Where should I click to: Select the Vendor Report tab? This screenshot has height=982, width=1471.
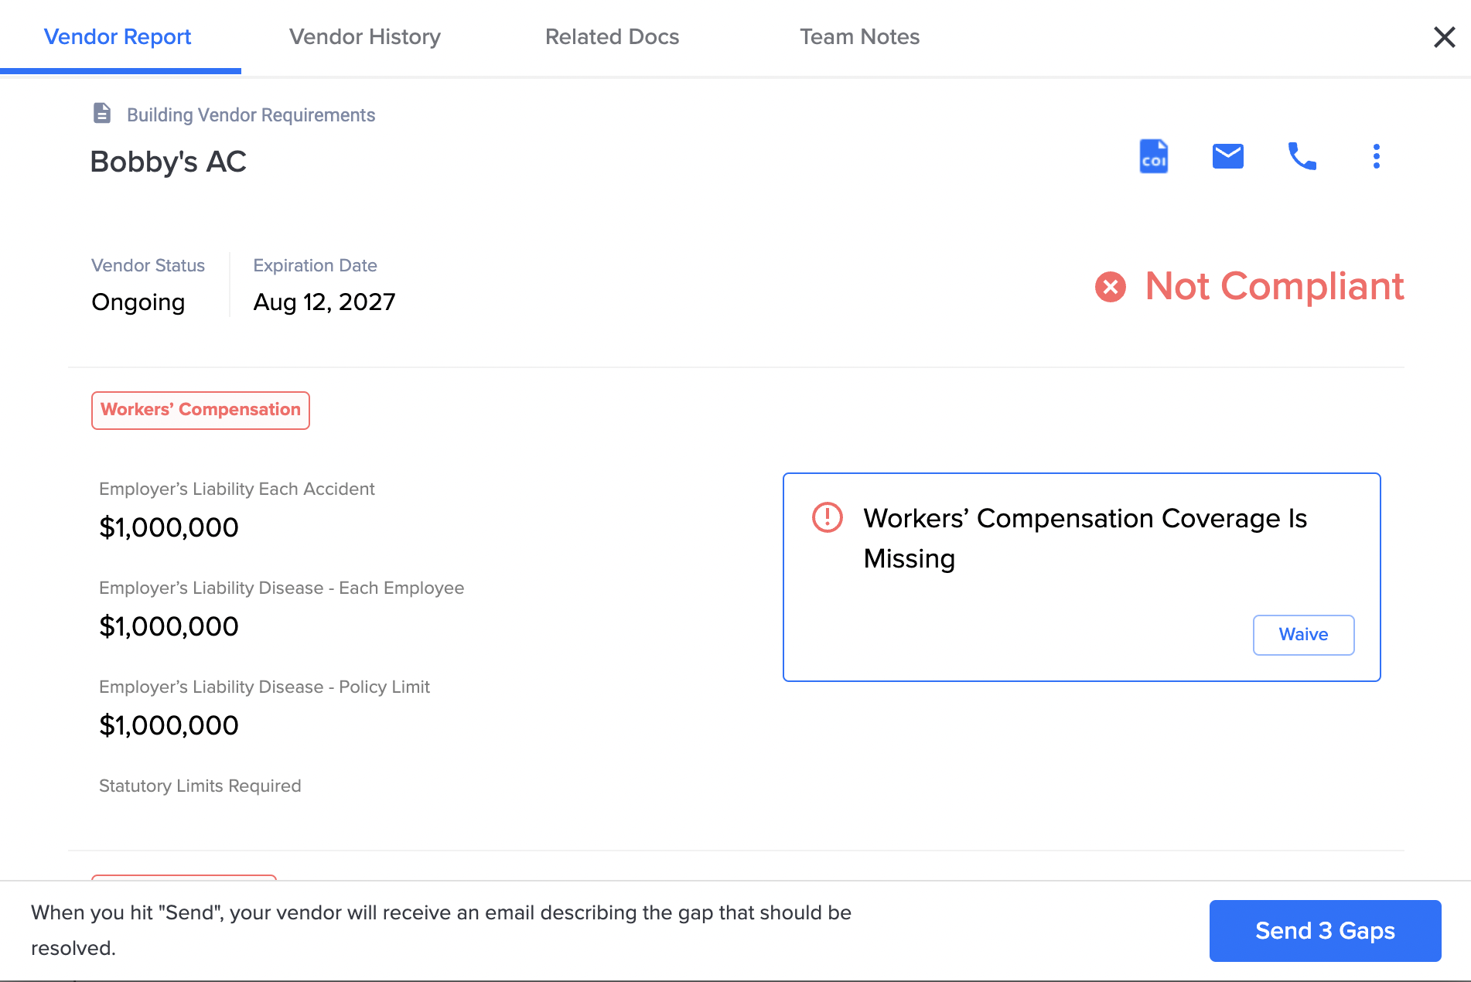118,36
